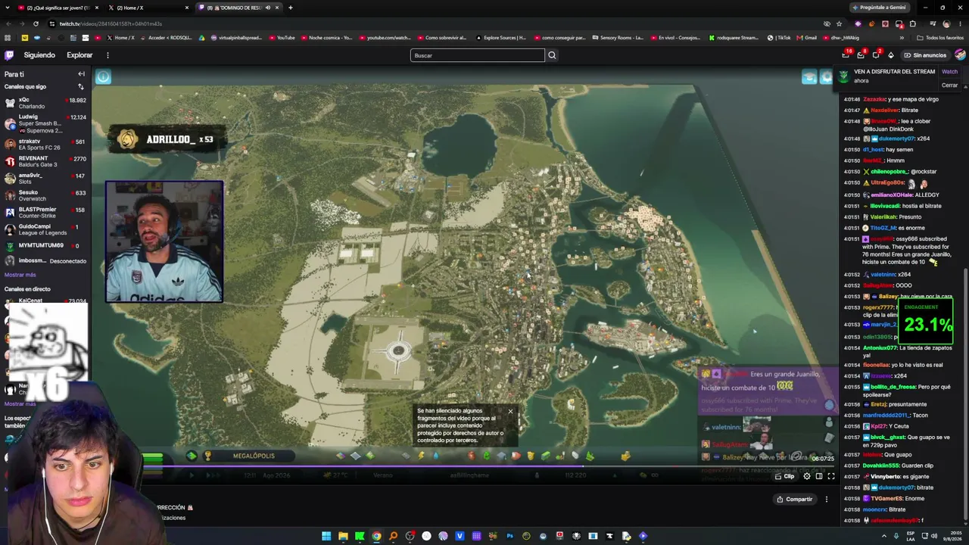This screenshot has height=545, width=969.
Task: Open the Noche cosmica bookmark
Action: tap(327, 38)
